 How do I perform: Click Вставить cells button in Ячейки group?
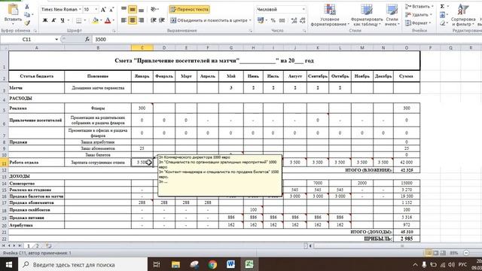(x=419, y=7)
